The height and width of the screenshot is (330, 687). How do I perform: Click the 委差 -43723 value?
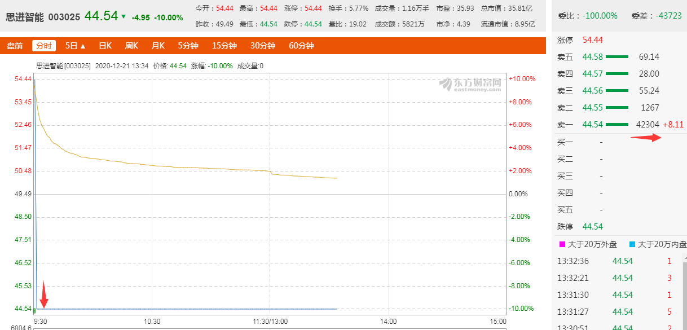pyautogui.click(x=668, y=15)
